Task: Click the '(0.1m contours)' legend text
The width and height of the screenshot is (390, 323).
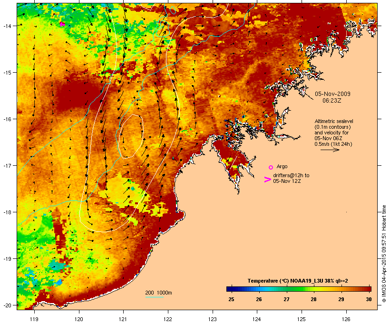Action: point(332,127)
